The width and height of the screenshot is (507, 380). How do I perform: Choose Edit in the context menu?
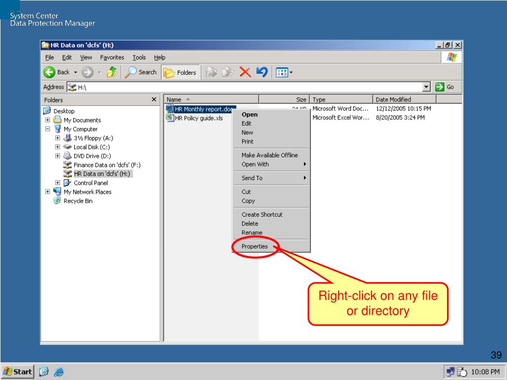click(247, 123)
